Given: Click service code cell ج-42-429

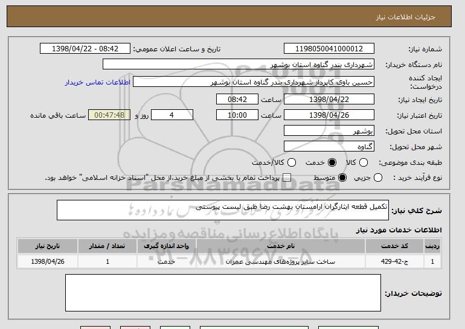Looking at the screenshot, I should pos(394,262).
